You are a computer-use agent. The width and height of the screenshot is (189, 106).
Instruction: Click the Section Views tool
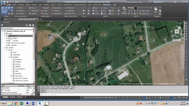tap(70, 14)
